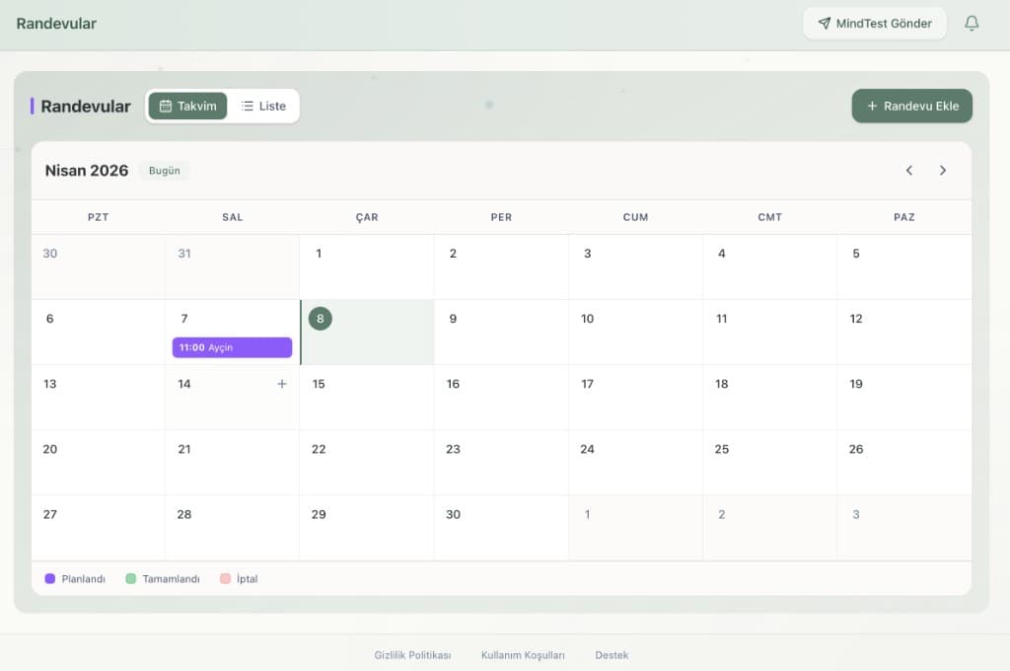Jump to today with Bugün button

click(x=164, y=171)
